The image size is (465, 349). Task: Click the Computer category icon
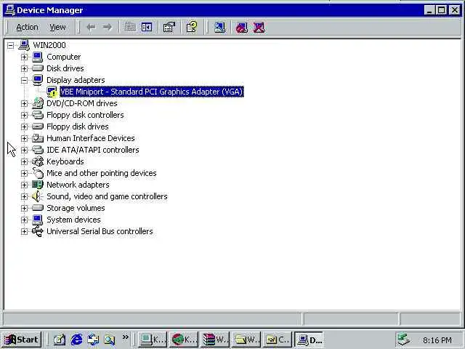(x=38, y=57)
